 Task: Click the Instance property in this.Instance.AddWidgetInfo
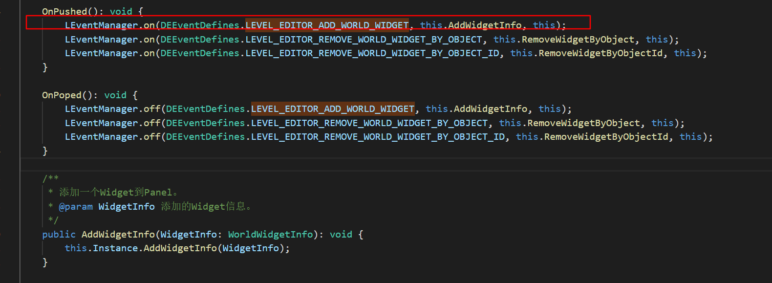coord(115,248)
